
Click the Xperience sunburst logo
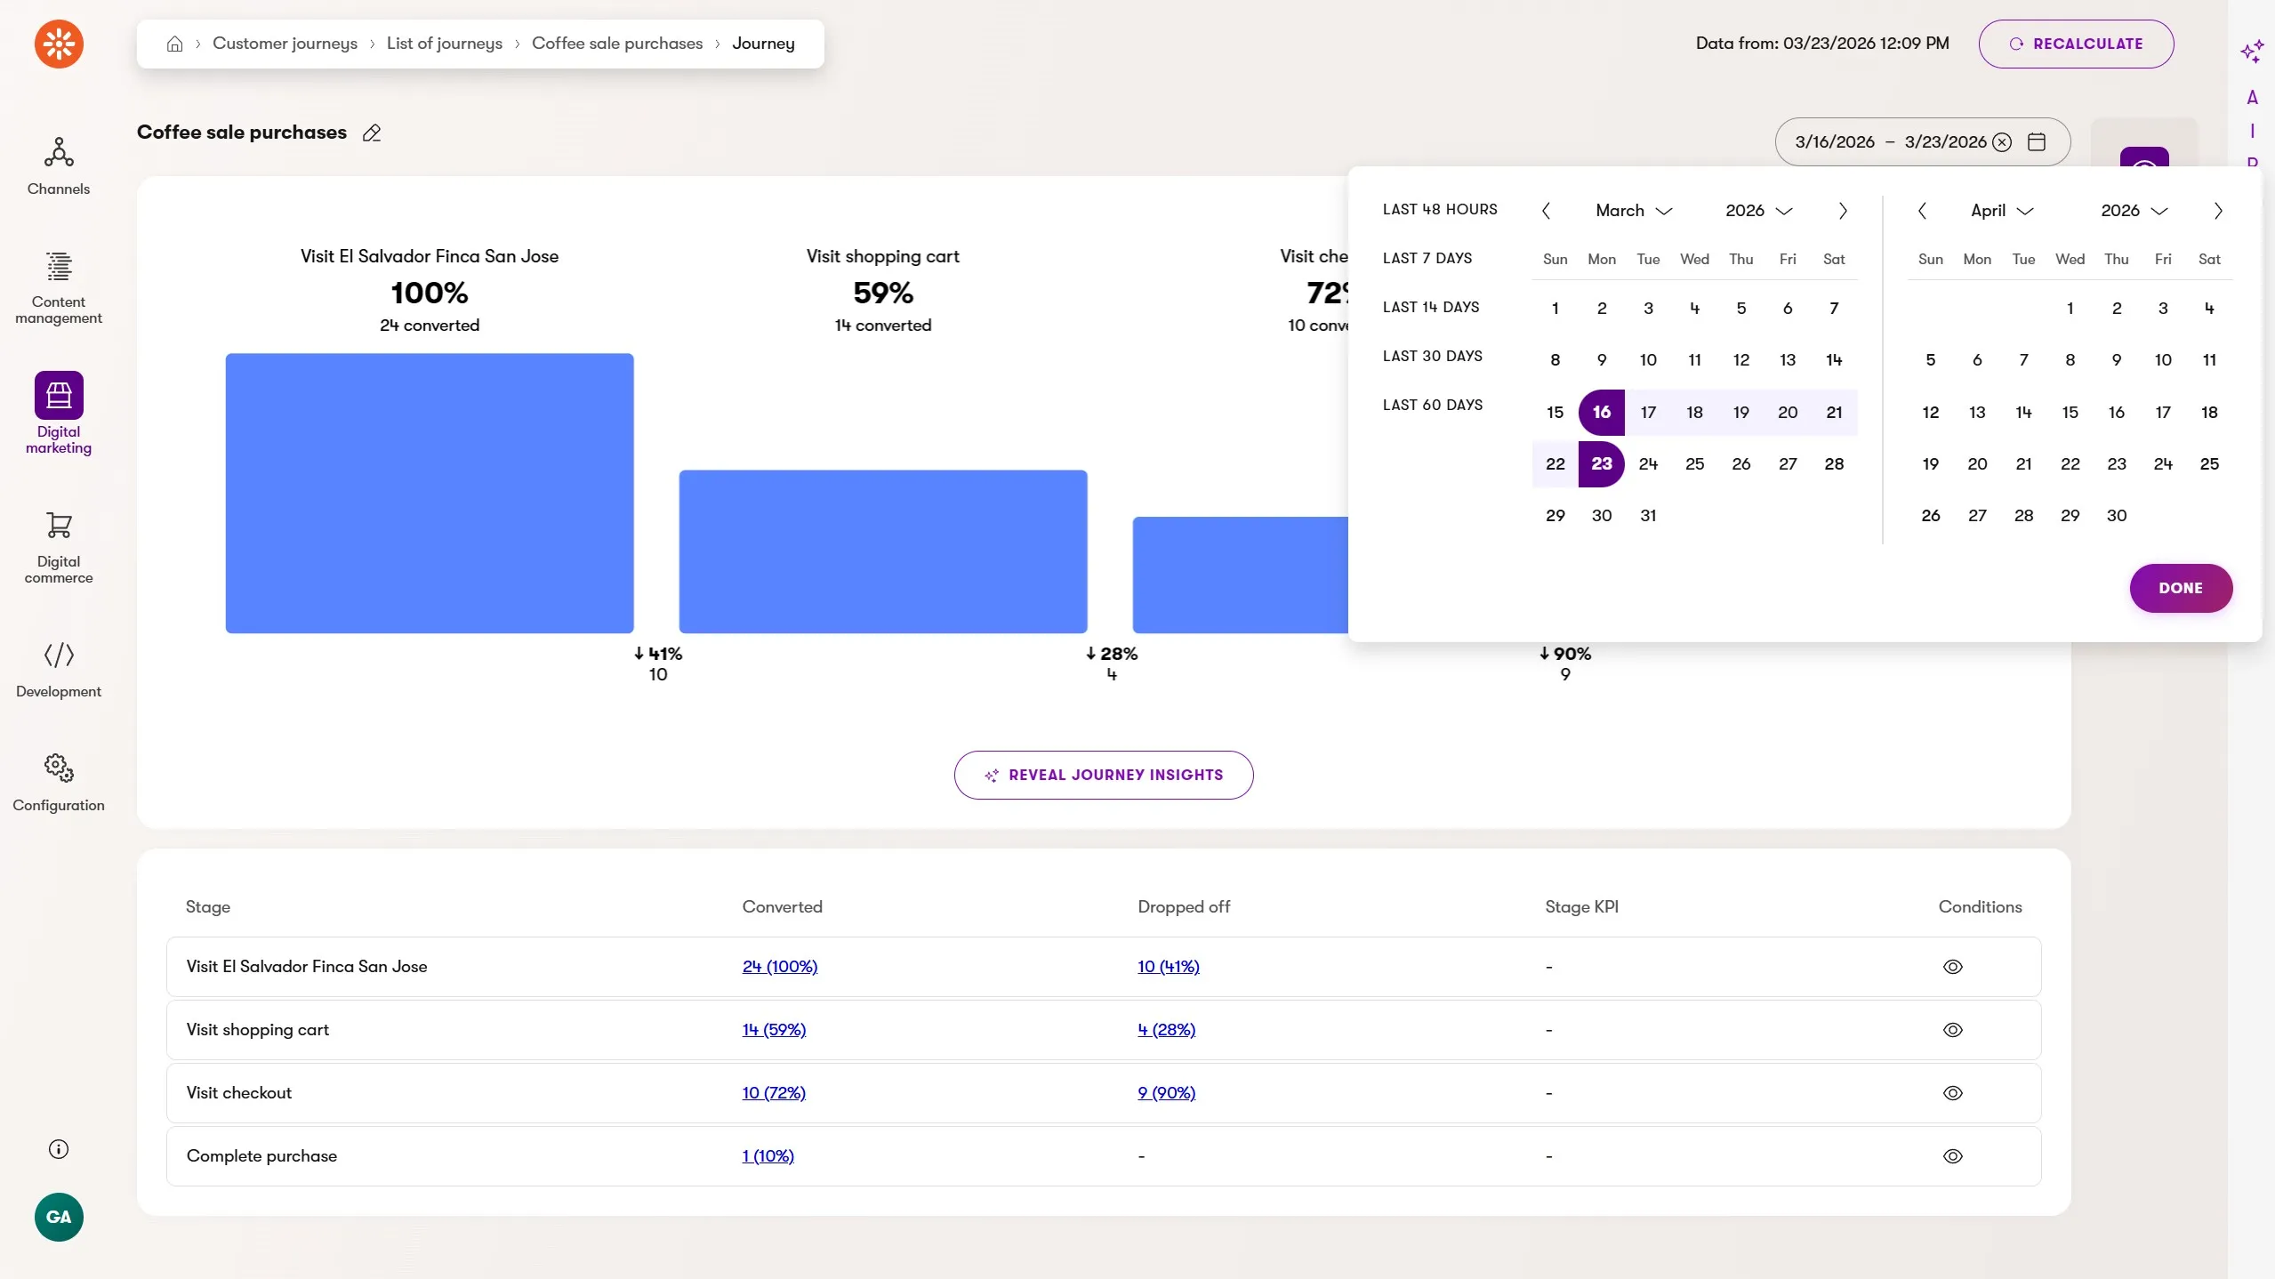pyautogui.click(x=59, y=44)
